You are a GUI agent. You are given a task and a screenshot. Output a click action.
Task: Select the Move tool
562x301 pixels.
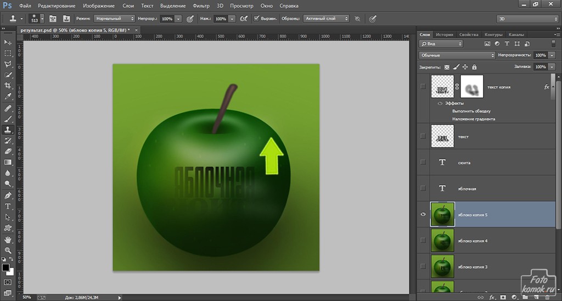(8, 42)
